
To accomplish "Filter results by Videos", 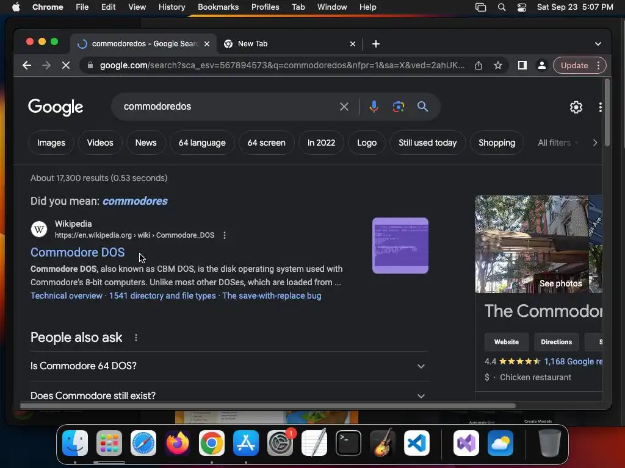I will (x=100, y=143).
